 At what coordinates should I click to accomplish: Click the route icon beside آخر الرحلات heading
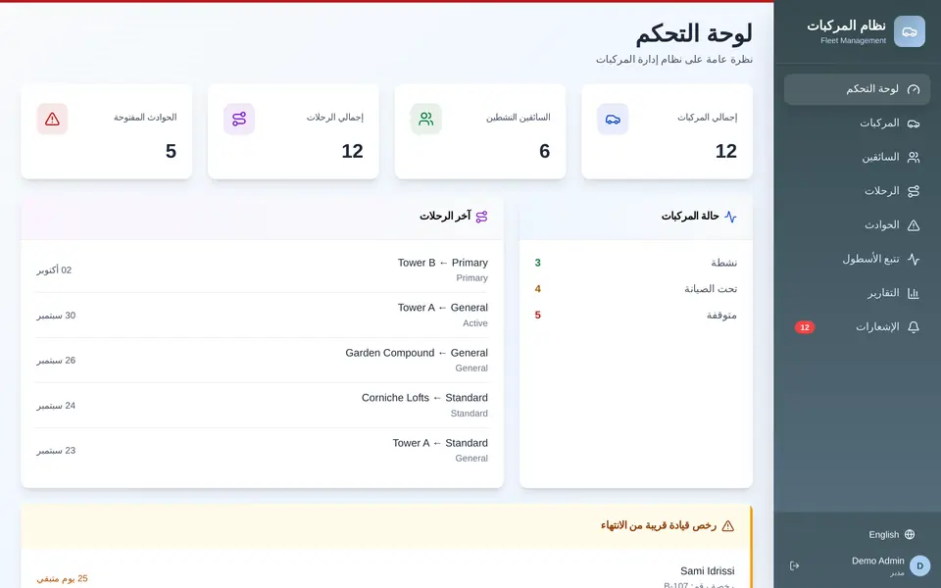pos(481,217)
